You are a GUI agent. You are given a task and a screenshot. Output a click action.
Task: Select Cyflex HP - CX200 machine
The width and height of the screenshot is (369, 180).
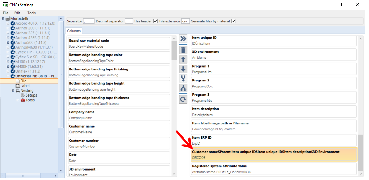[x=36, y=52]
